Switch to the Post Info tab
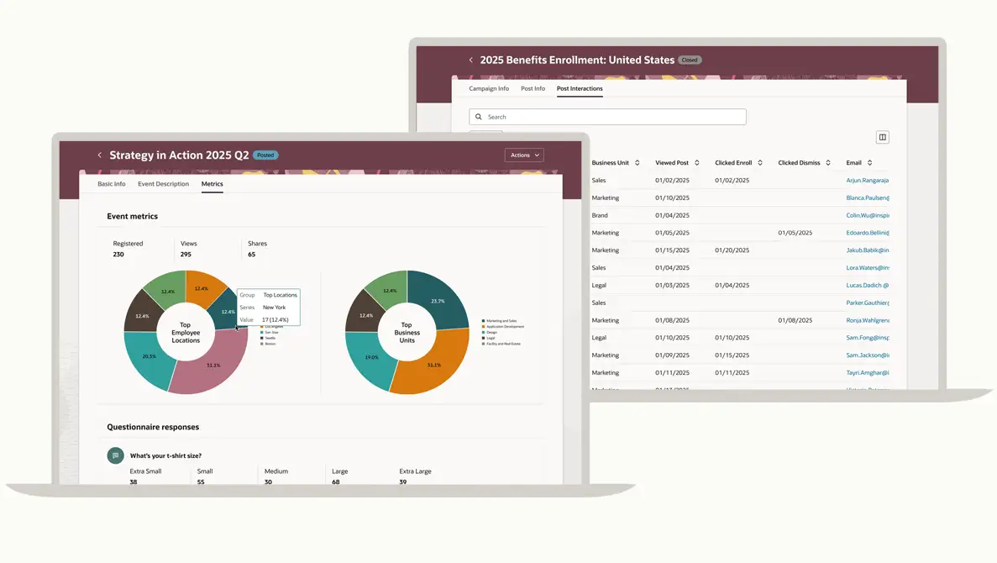Viewport: 997px width, 563px height. pyautogui.click(x=533, y=88)
